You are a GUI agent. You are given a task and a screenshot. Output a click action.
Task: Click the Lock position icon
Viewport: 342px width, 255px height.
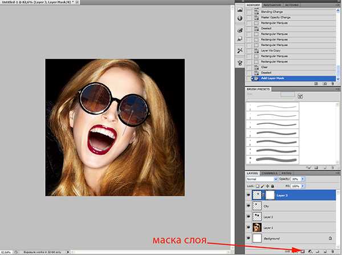[x=268, y=186]
